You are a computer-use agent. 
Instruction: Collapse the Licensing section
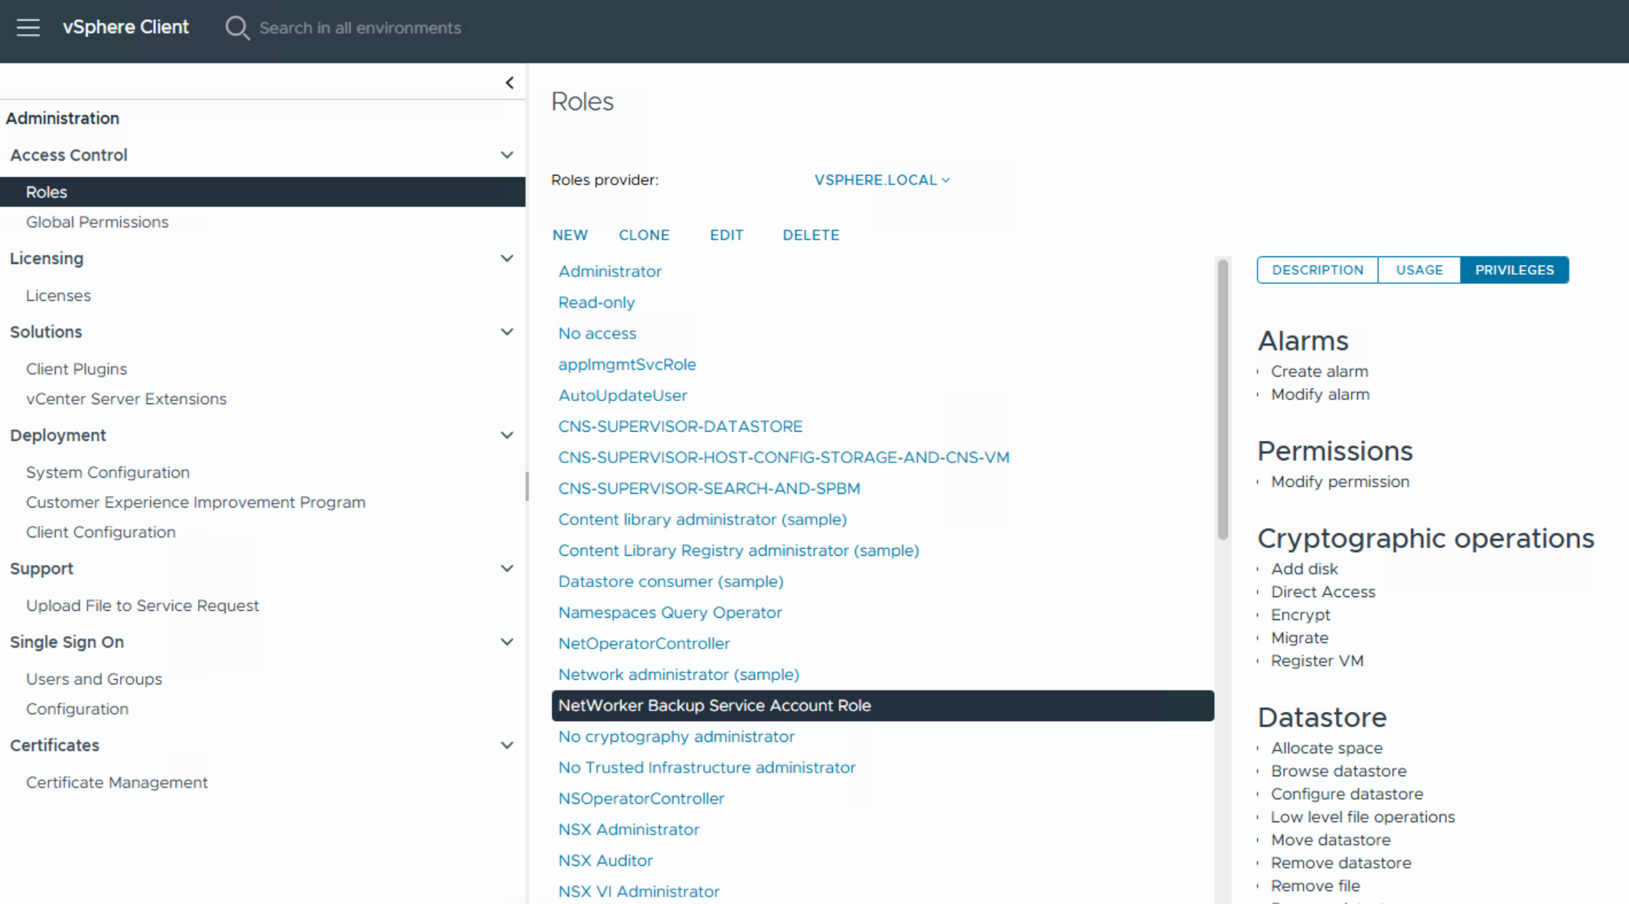(507, 258)
